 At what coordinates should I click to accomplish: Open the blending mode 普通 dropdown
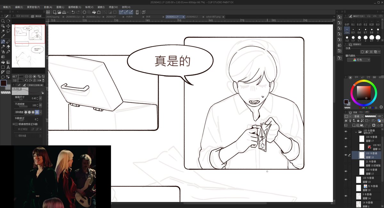coord(357,116)
